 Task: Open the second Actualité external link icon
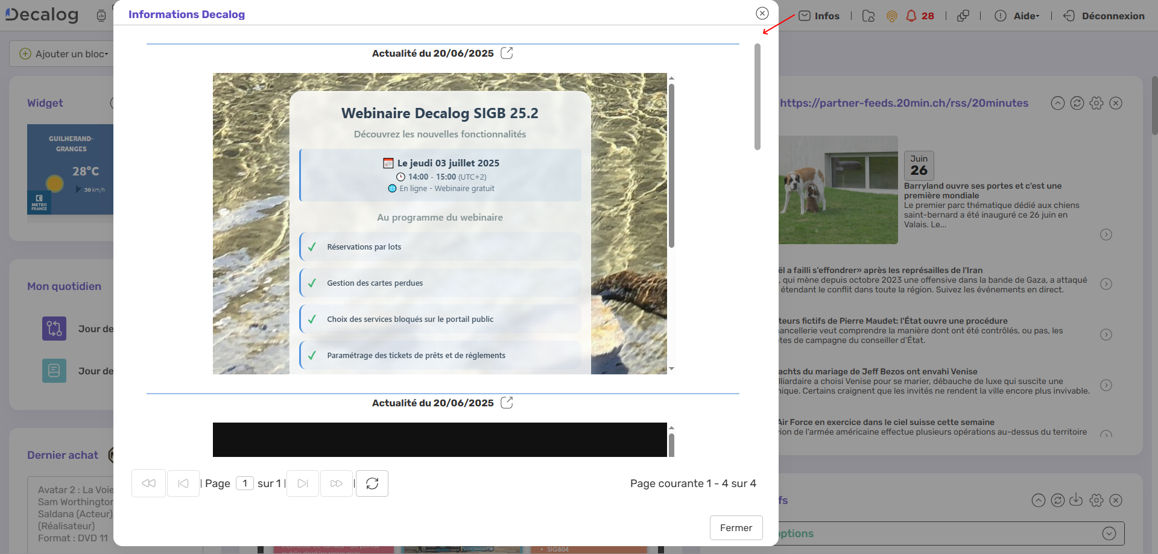pyautogui.click(x=507, y=403)
